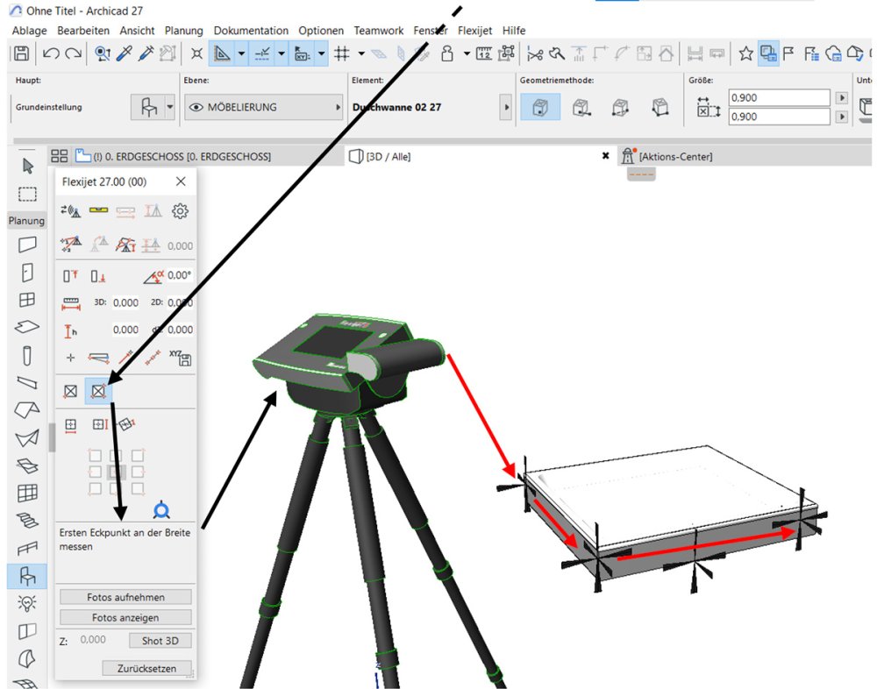Click the 3D distance value field

click(x=125, y=302)
